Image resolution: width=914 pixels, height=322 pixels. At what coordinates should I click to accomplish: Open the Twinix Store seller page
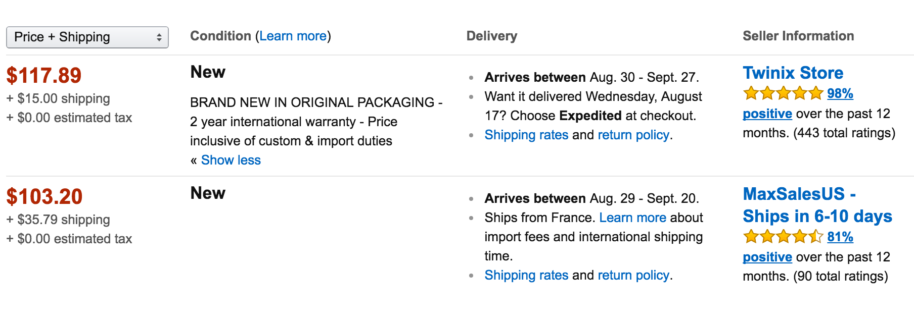793,73
